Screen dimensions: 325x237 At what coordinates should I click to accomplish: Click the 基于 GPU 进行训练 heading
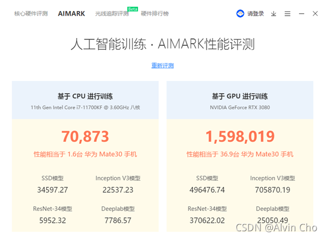point(240,96)
